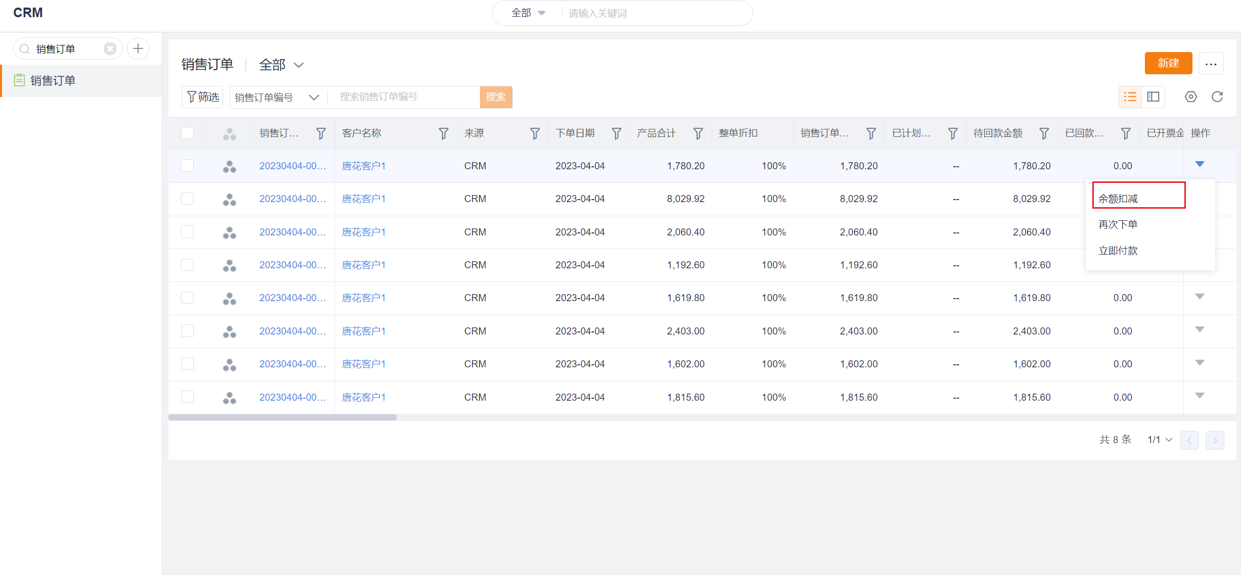Tick the checkbox for the 1,192.60 order
The height and width of the screenshot is (575, 1241).
point(188,265)
